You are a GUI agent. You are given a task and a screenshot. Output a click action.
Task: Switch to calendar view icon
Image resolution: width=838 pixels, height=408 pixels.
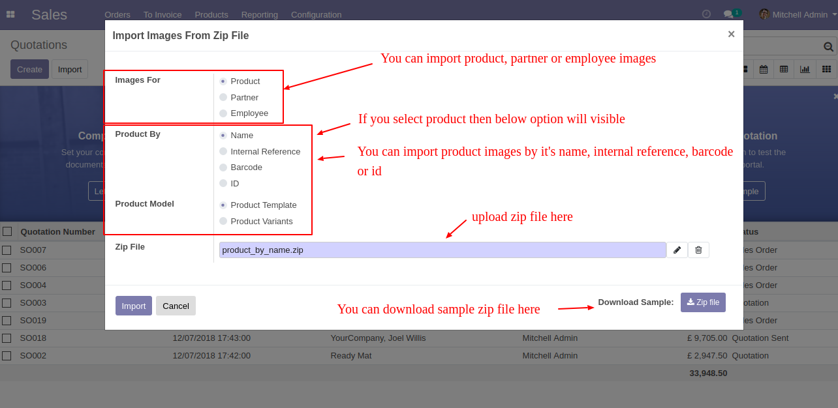[764, 69]
